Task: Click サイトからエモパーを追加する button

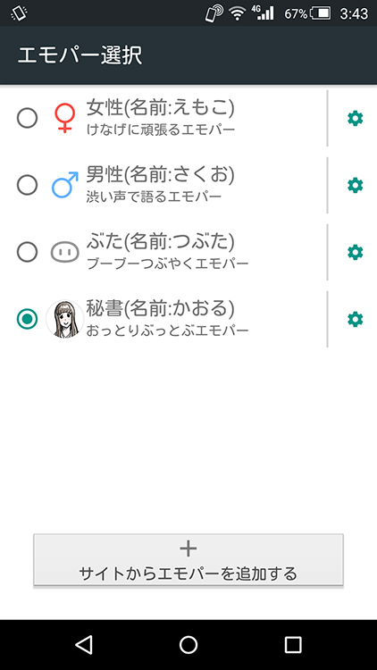Action: 188,560
